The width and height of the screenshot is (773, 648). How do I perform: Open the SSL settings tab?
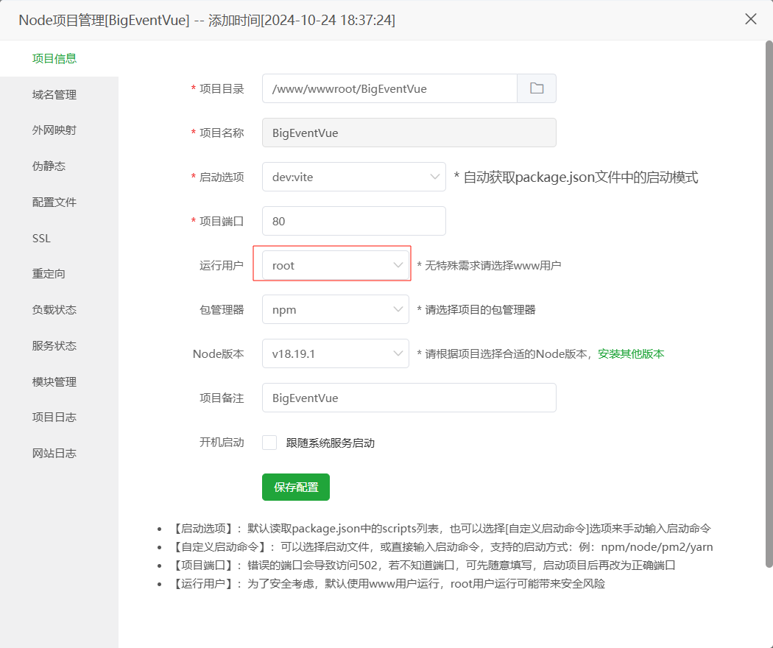(x=42, y=238)
